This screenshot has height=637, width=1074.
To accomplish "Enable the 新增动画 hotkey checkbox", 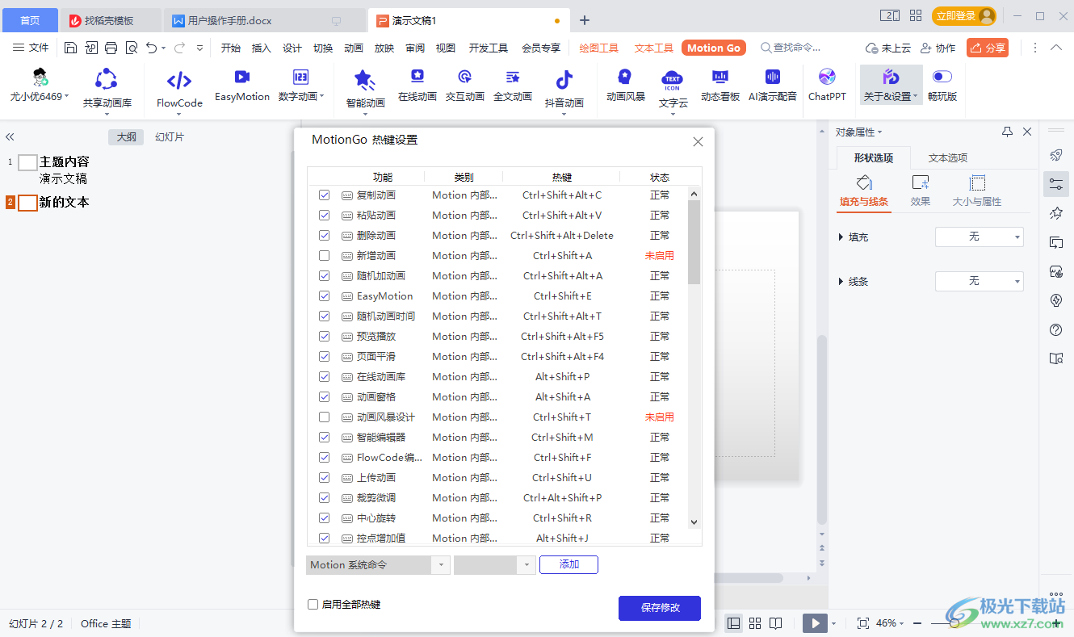I will coord(325,256).
